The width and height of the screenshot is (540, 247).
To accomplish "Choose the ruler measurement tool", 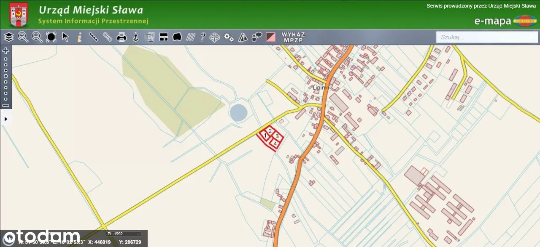I will [x=94, y=37].
